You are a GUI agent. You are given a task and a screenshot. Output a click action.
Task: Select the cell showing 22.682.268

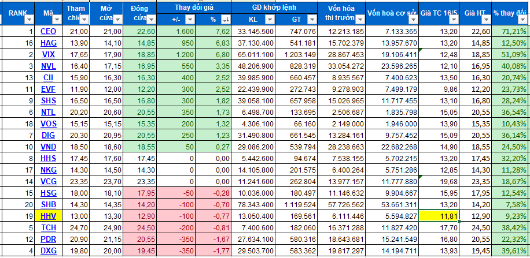click(x=392, y=147)
